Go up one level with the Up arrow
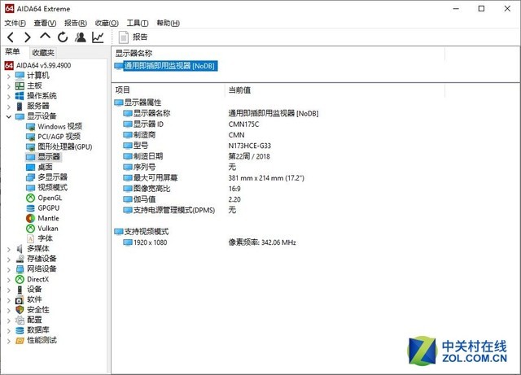Screen dimensions: 521x375 46,36
